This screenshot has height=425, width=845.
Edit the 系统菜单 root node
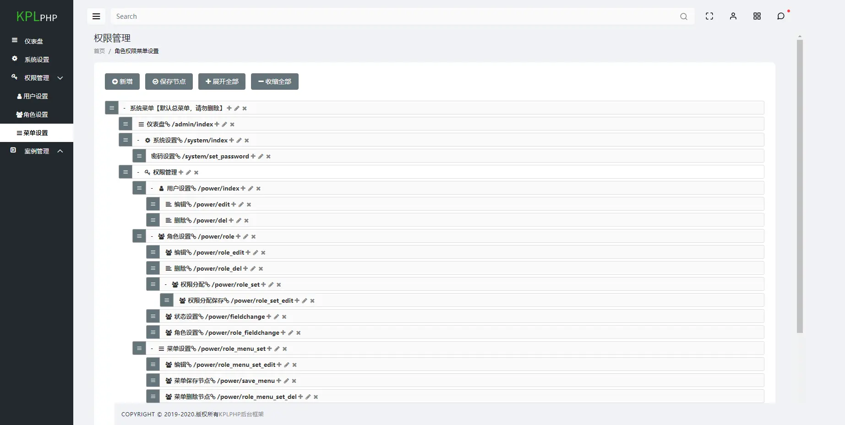click(237, 109)
